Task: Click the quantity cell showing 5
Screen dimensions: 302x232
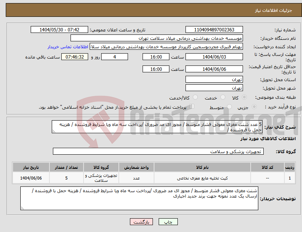Action: click(x=66, y=178)
